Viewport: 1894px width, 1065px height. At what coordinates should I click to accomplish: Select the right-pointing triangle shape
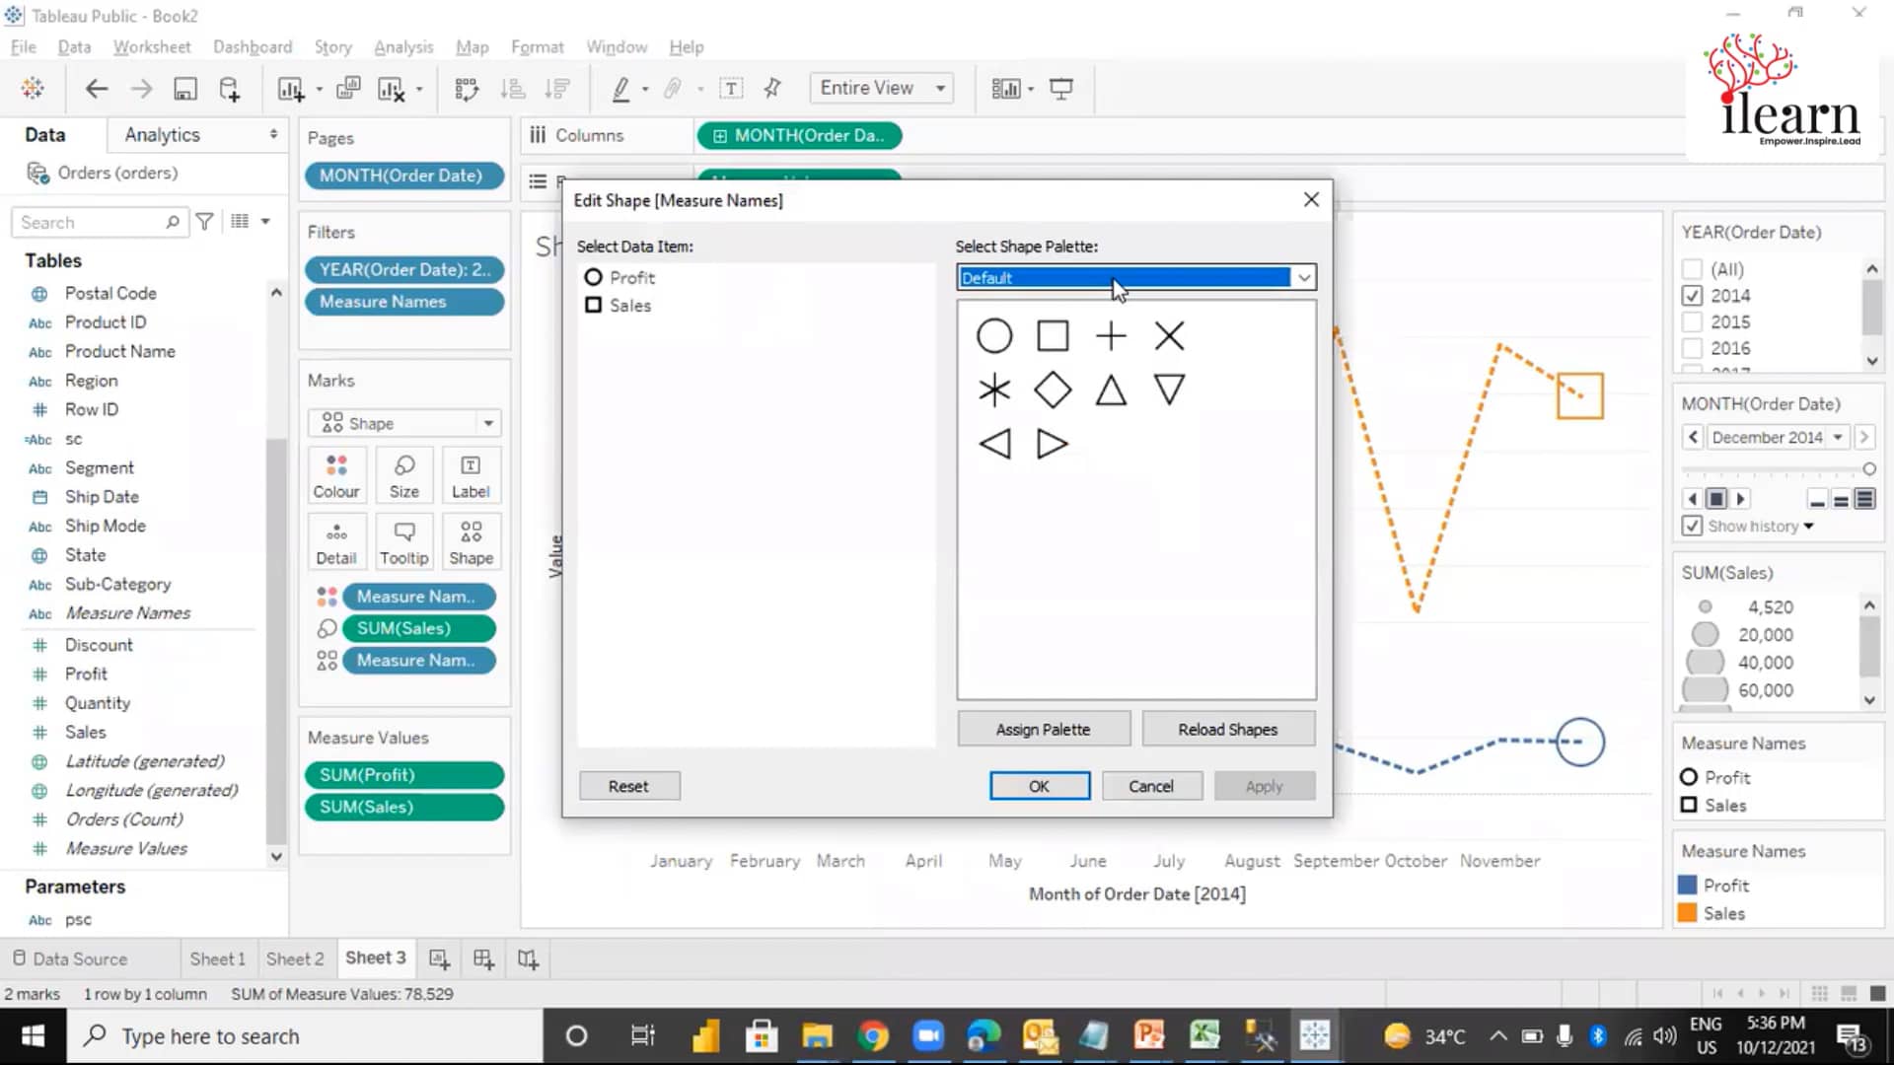pos(1053,445)
